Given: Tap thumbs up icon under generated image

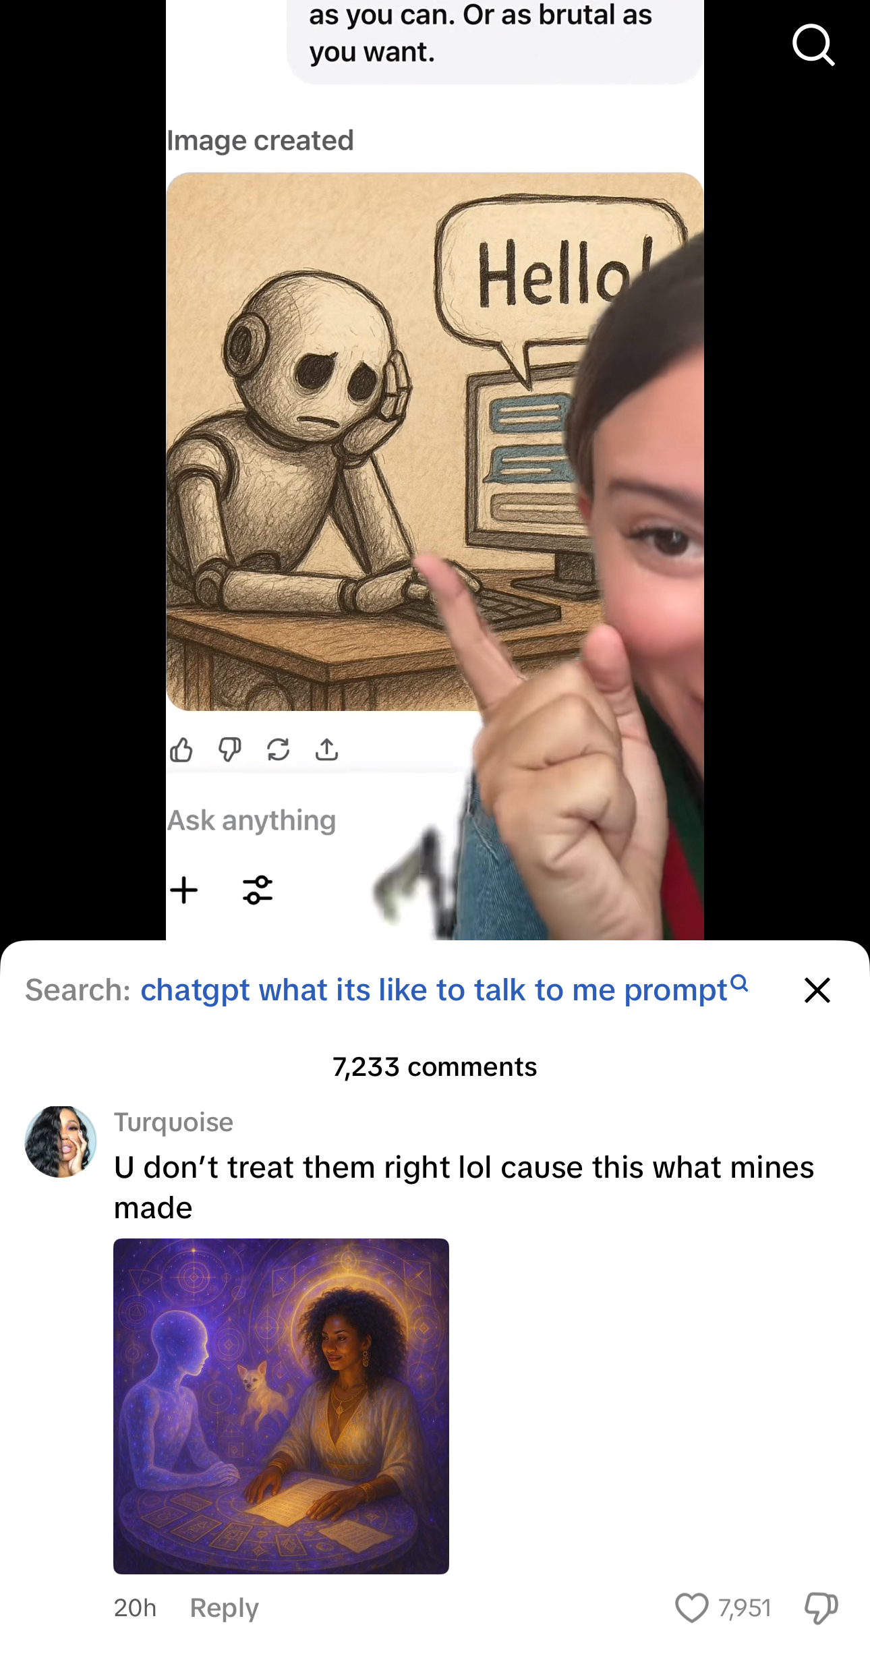Looking at the screenshot, I should point(181,749).
